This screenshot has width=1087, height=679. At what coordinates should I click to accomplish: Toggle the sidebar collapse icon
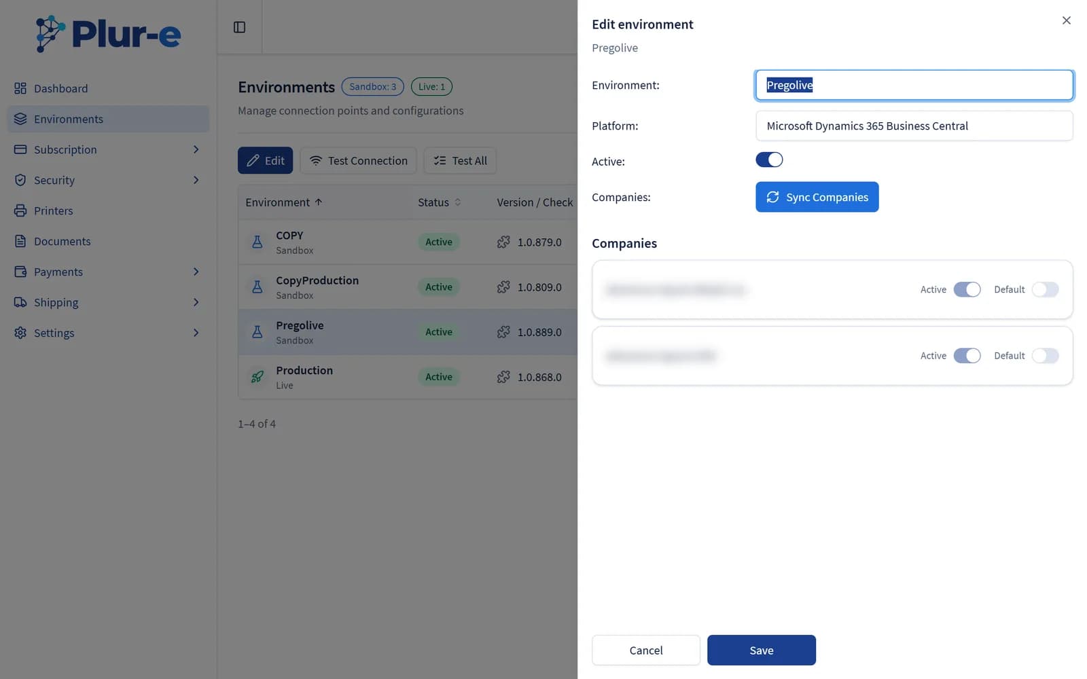tap(239, 27)
